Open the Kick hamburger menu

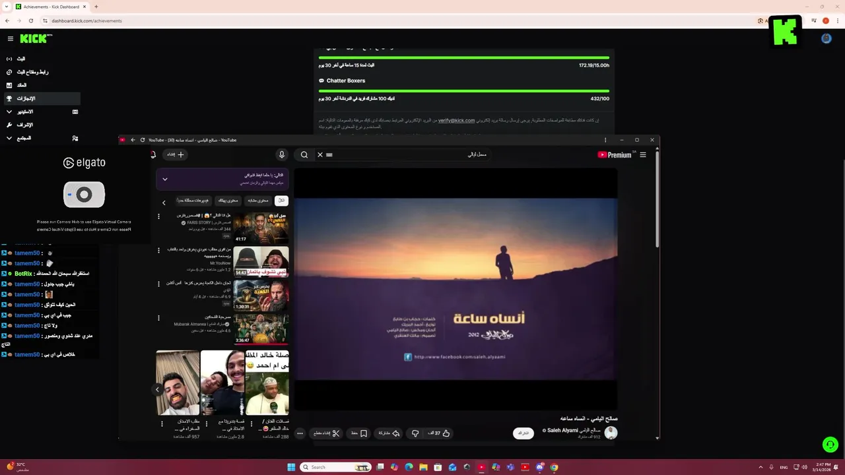point(10,39)
